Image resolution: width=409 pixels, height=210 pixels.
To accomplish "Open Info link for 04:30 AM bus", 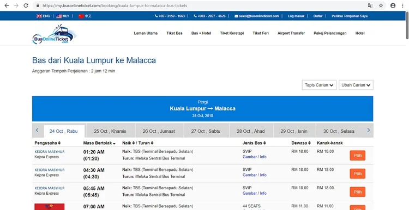I will click(263, 175).
